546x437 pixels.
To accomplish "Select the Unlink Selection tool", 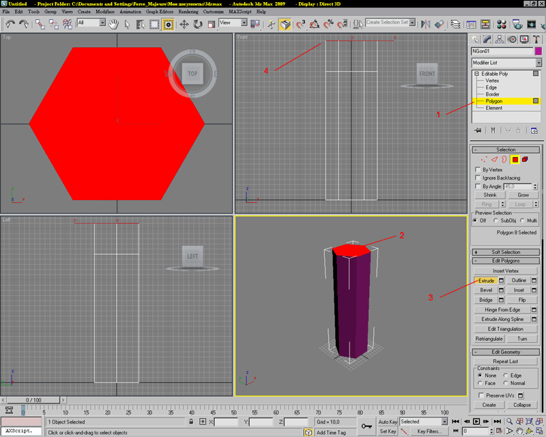I will pos(54,24).
